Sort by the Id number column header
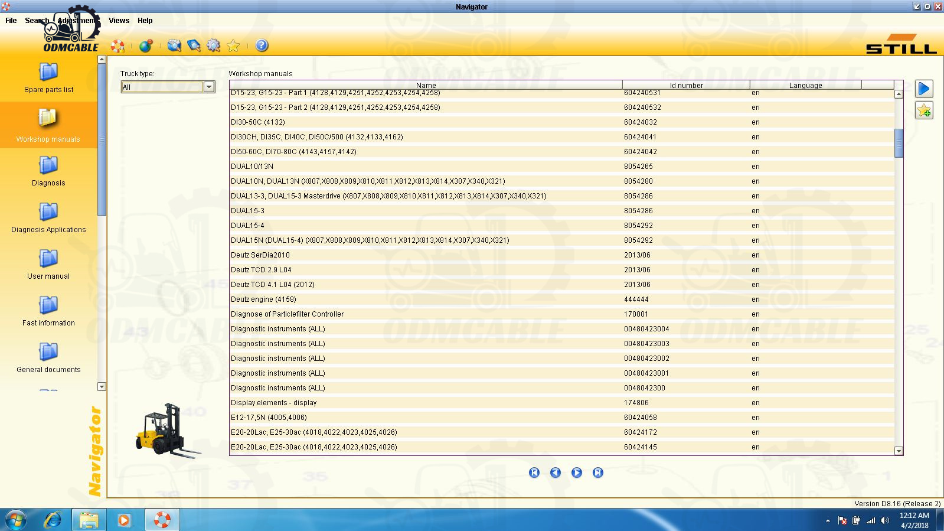944x531 pixels. (x=686, y=85)
